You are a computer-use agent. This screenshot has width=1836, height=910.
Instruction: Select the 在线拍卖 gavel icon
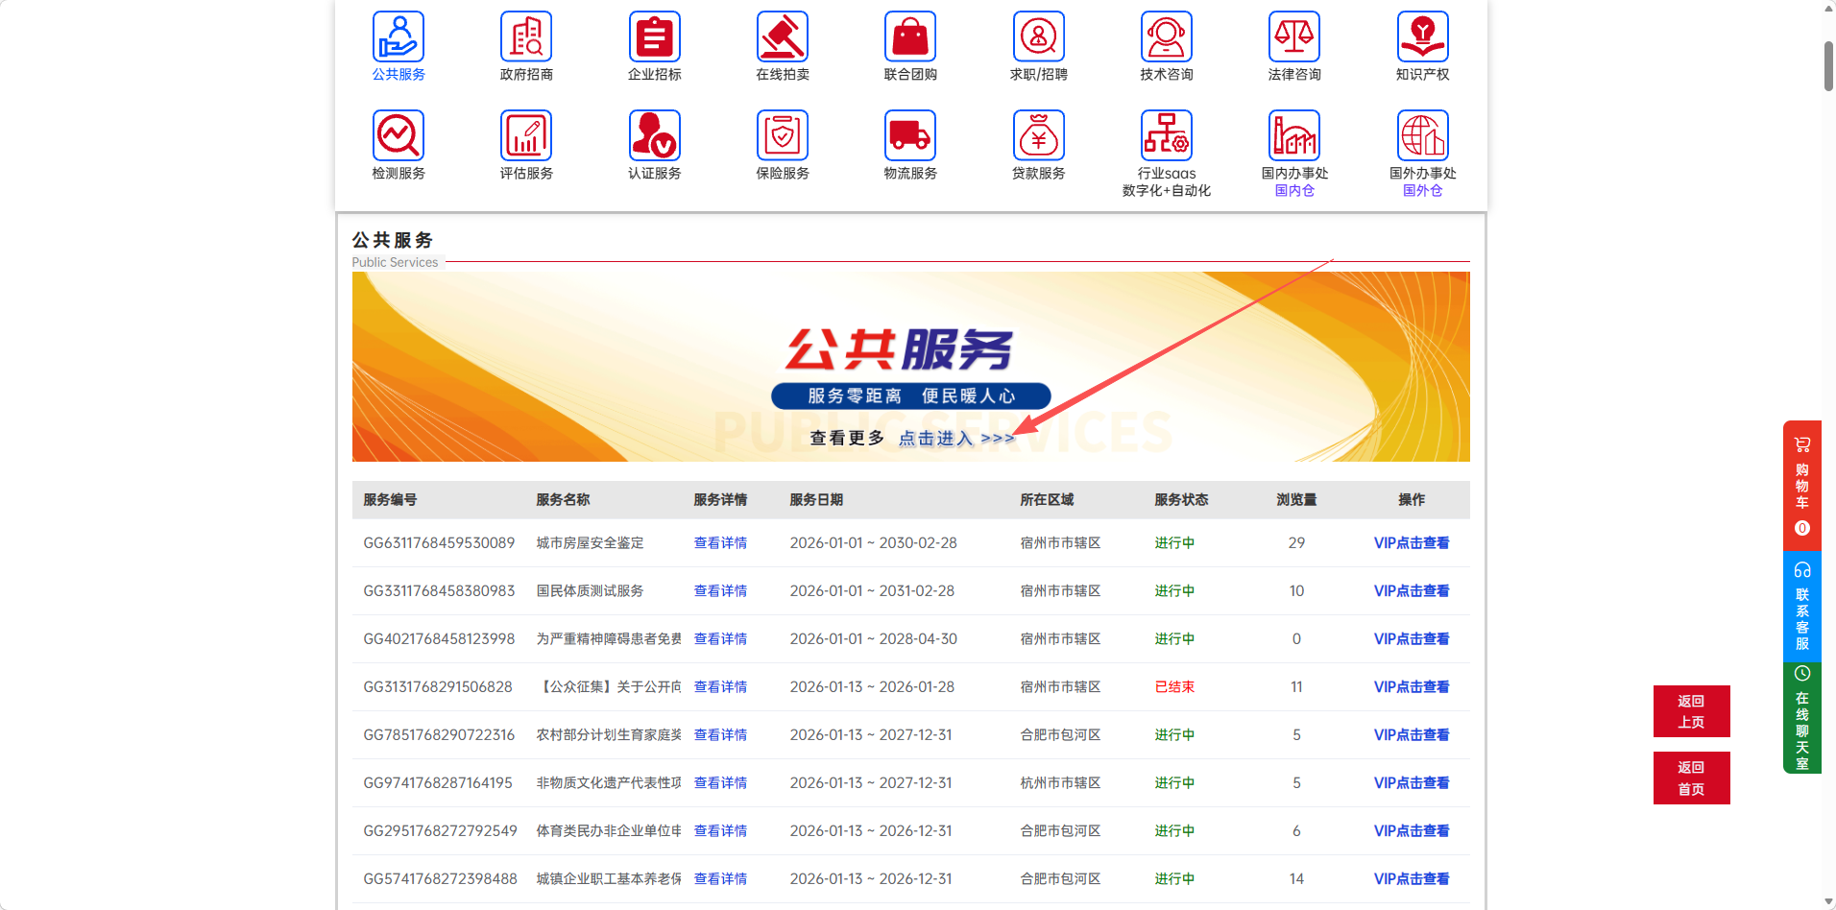(782, 37)
